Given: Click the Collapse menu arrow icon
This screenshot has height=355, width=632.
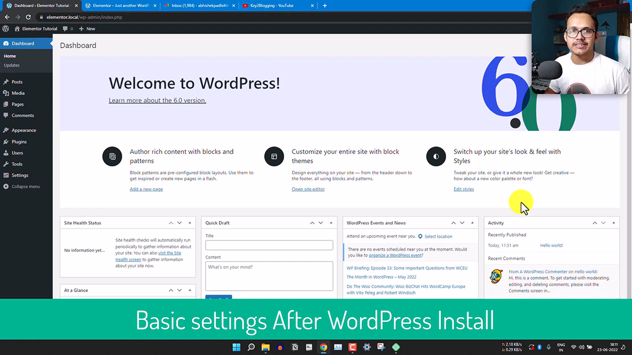Looking at the screenshot, I should [6, 186].
